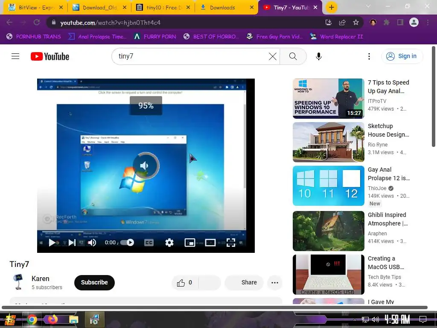Screen dimensions: 437x328
Task: Open File Explorer from taskbar
Action: point(74,319)
